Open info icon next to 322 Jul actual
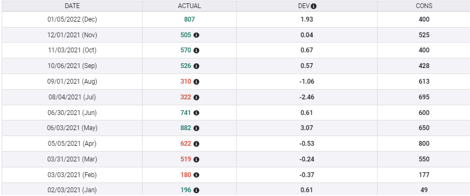 coord(196,97)
